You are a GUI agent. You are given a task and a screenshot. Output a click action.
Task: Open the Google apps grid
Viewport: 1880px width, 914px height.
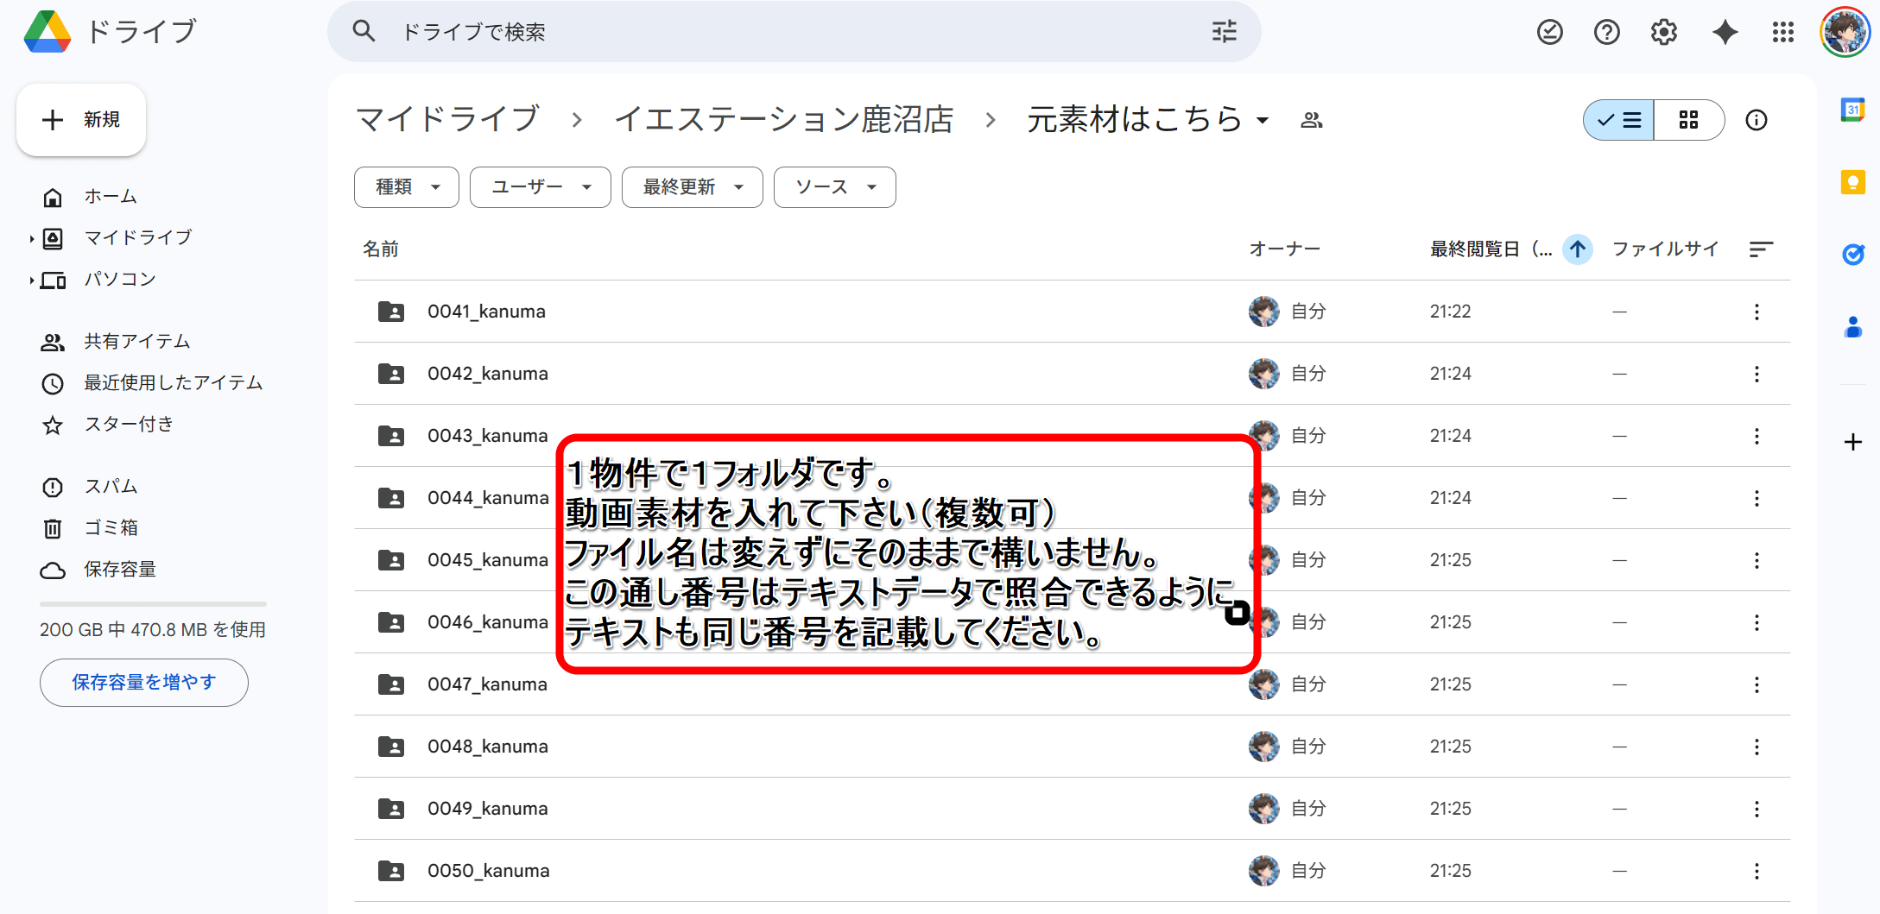1782,33
